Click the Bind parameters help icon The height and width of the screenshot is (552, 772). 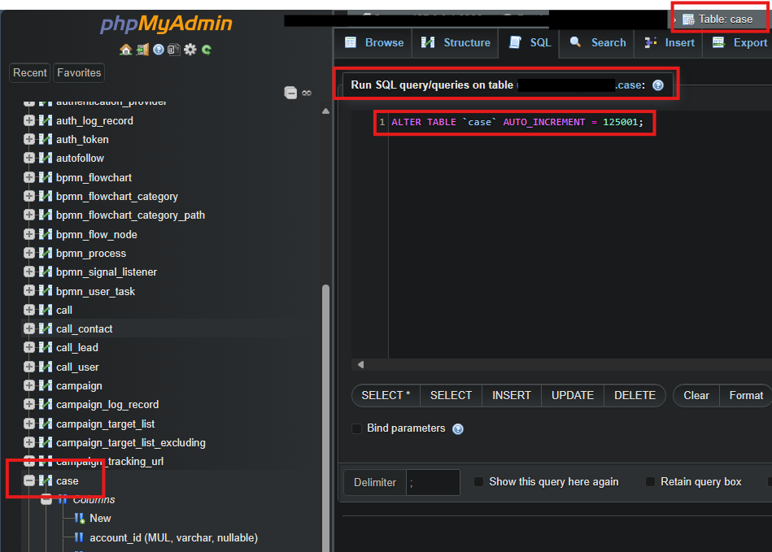point(458,429)
